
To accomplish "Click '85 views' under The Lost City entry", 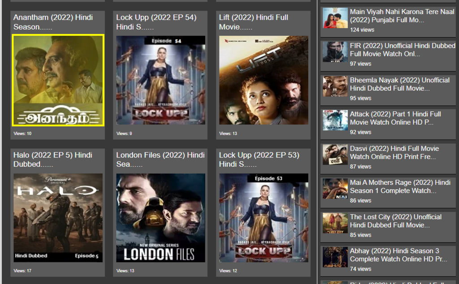I will (x=361, y=235).
